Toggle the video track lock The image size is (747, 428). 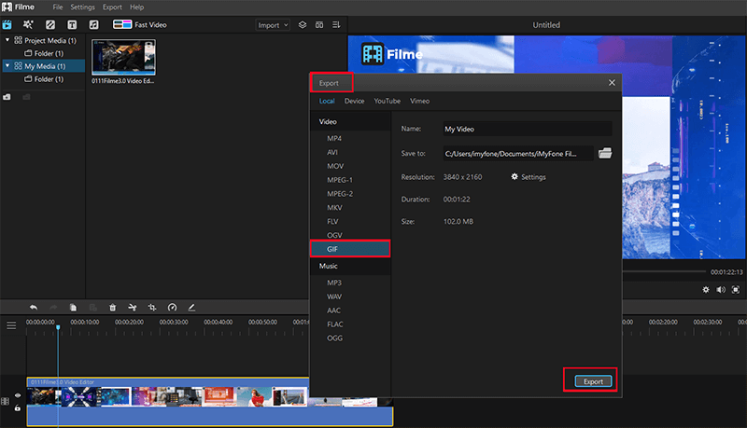pyautogui.click(x=18, y=408)
